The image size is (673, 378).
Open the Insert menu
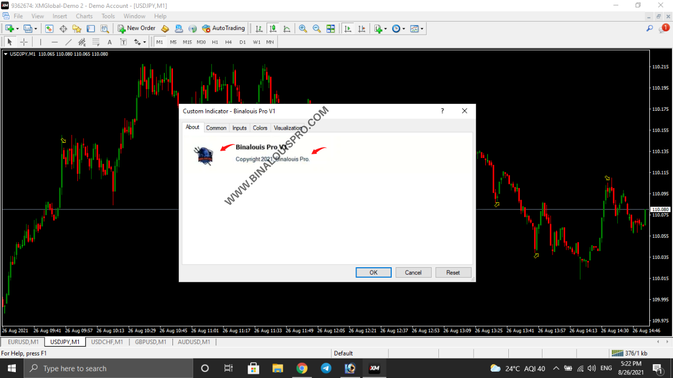click(x=60, y=16)
